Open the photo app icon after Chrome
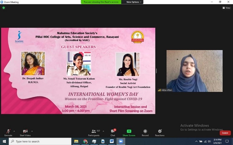The image size is (233, 145). tap(94, 141)
